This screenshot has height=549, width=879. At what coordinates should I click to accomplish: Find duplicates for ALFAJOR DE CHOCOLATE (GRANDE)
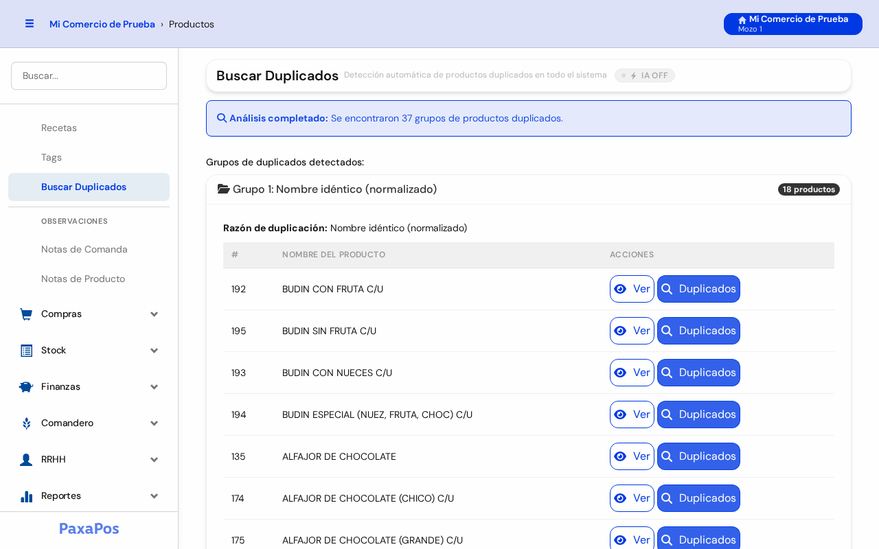pos(698,538)
